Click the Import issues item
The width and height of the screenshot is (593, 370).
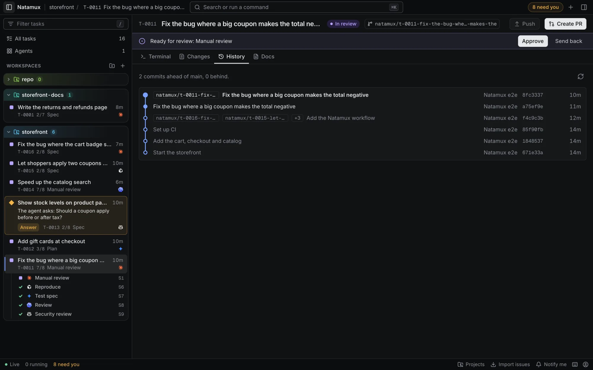tap(510, 364)
